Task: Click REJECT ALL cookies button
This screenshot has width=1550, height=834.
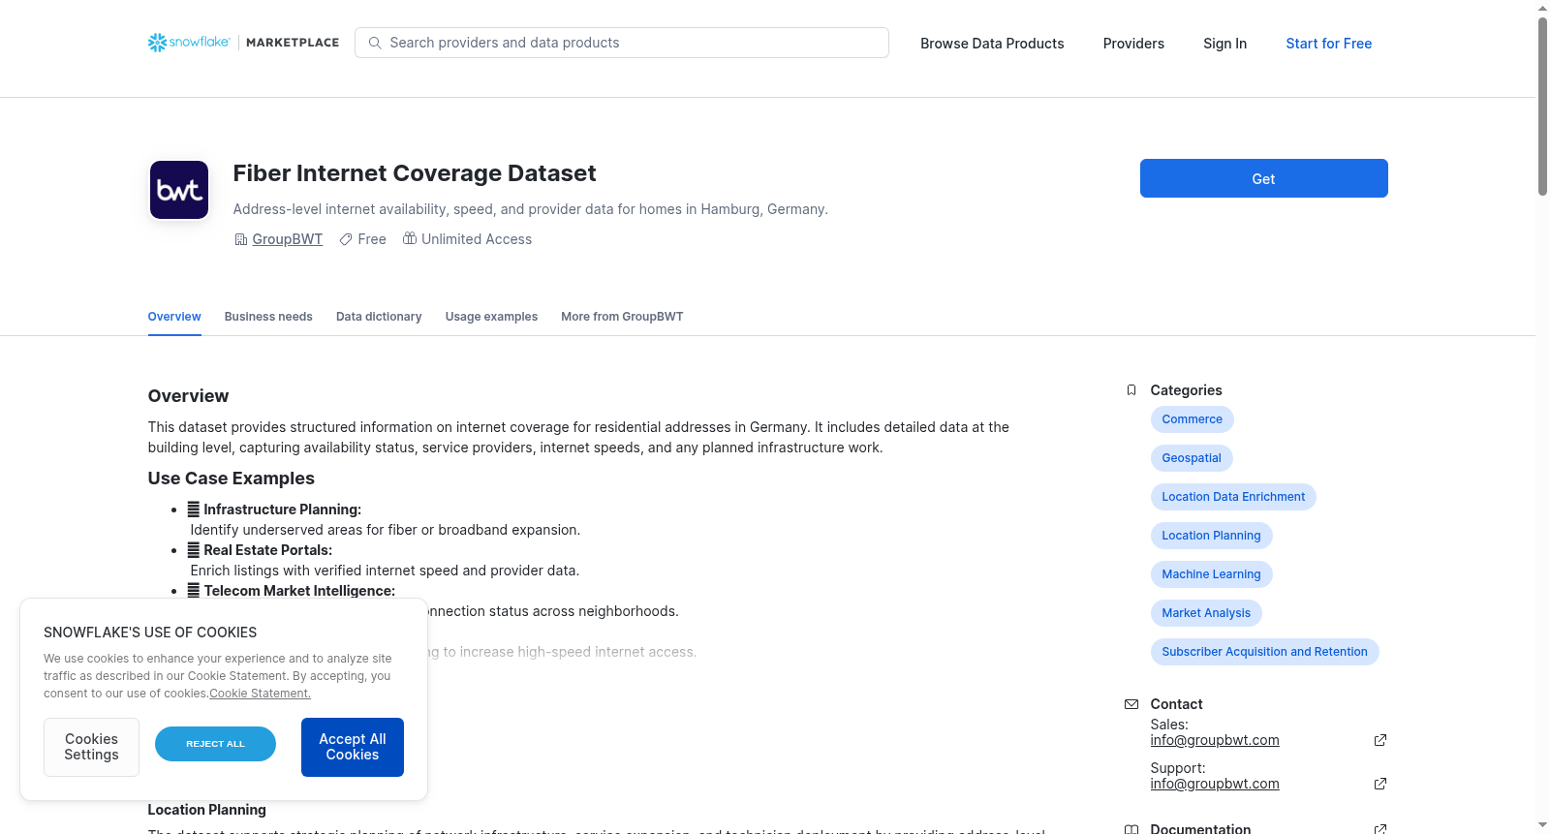Action: pos(215,744)
